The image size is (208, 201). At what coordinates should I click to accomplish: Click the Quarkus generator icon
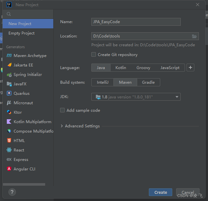[x=9, y=93]
